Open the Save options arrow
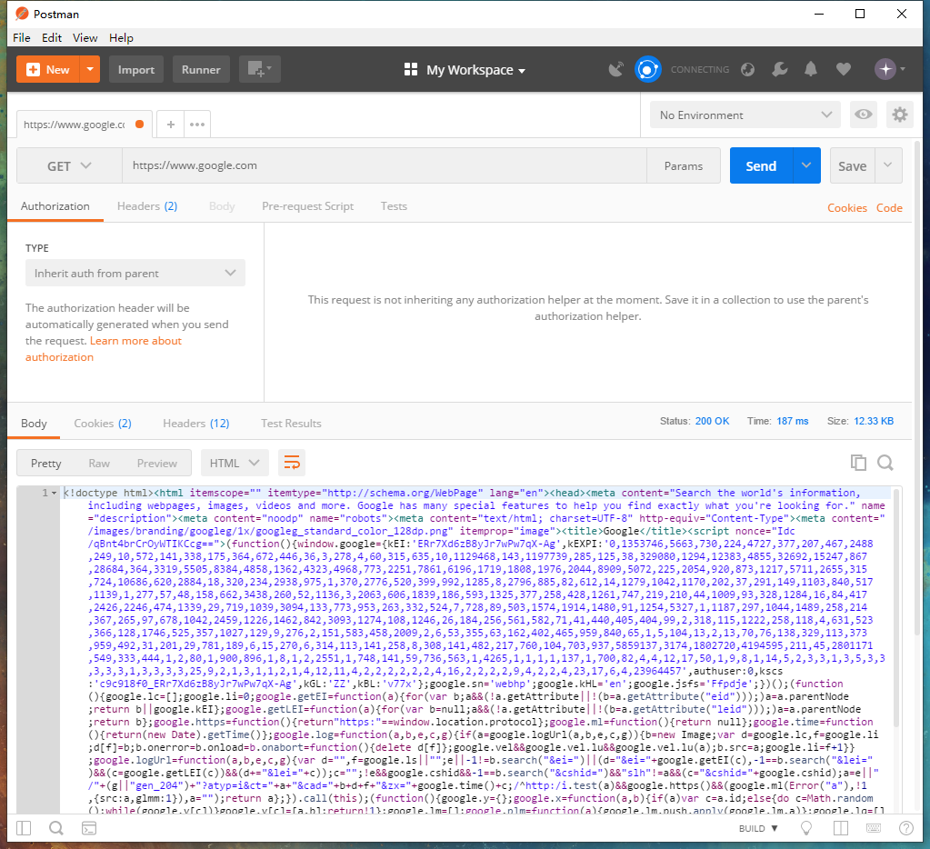 coord(888,166)
